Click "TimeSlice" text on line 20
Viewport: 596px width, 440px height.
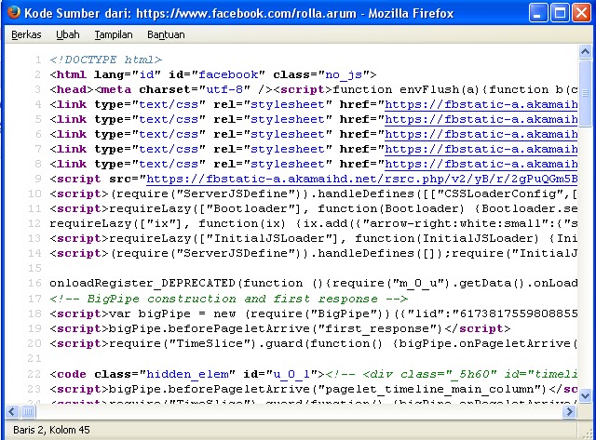coord(210,343)
